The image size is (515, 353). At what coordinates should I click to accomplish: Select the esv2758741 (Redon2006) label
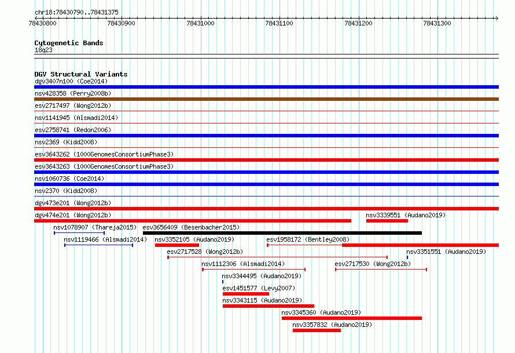pos(73,130)
